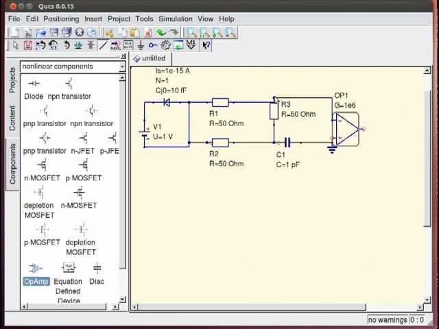Image resolution: width=439 pixels, height=329 pixels.
Task: Open the File menu
Action: [x=14, y=19]
